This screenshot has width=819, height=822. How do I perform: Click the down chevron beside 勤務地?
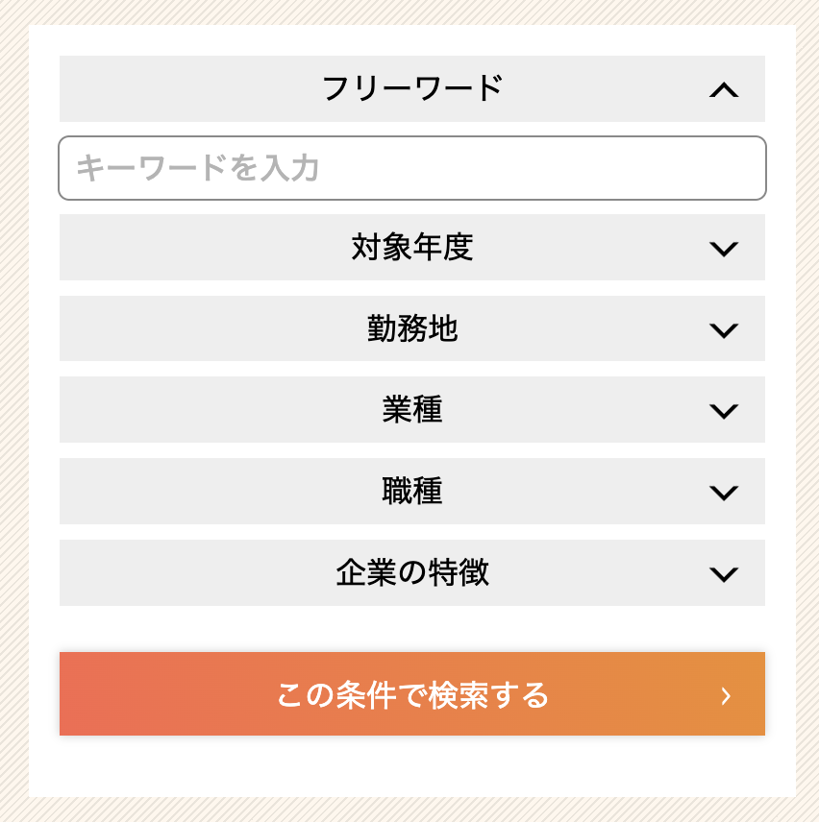coord(723,330)
